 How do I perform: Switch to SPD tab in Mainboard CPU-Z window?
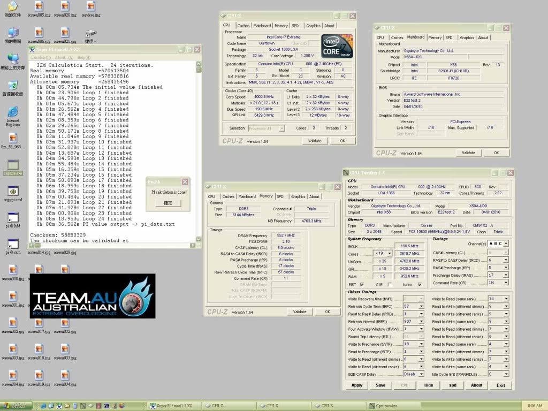[x=449, y=37]
